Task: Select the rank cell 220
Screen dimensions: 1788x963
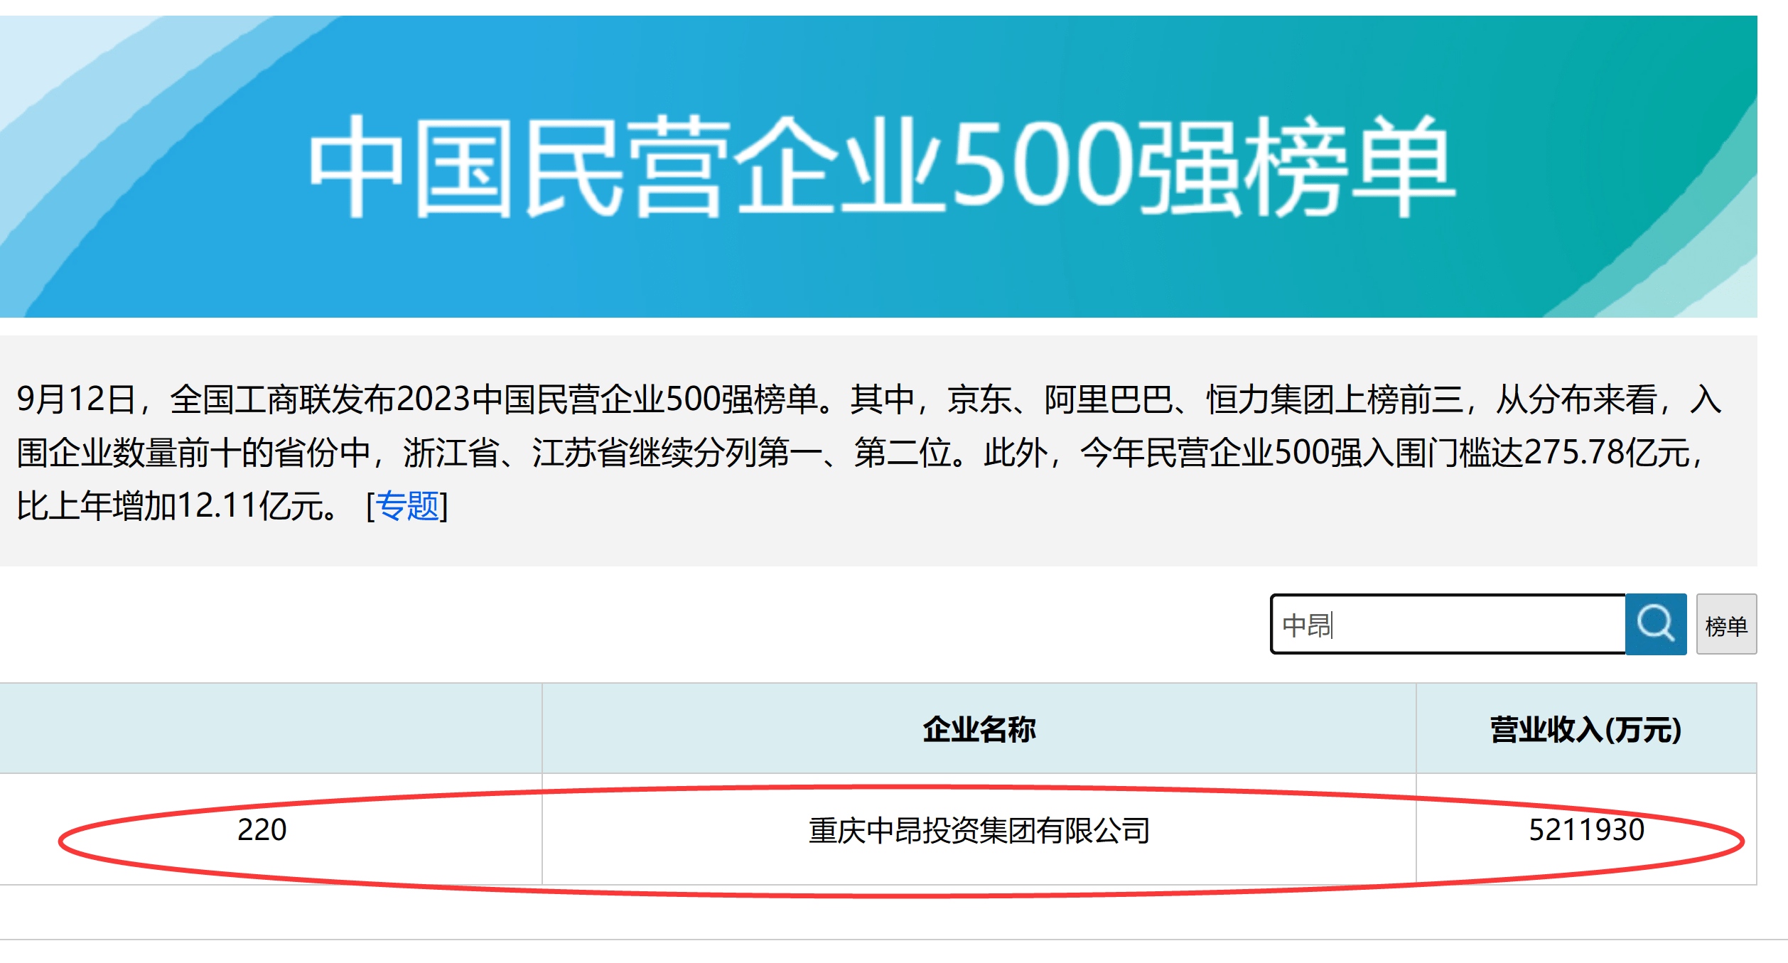Action: (x=262, y=829)
